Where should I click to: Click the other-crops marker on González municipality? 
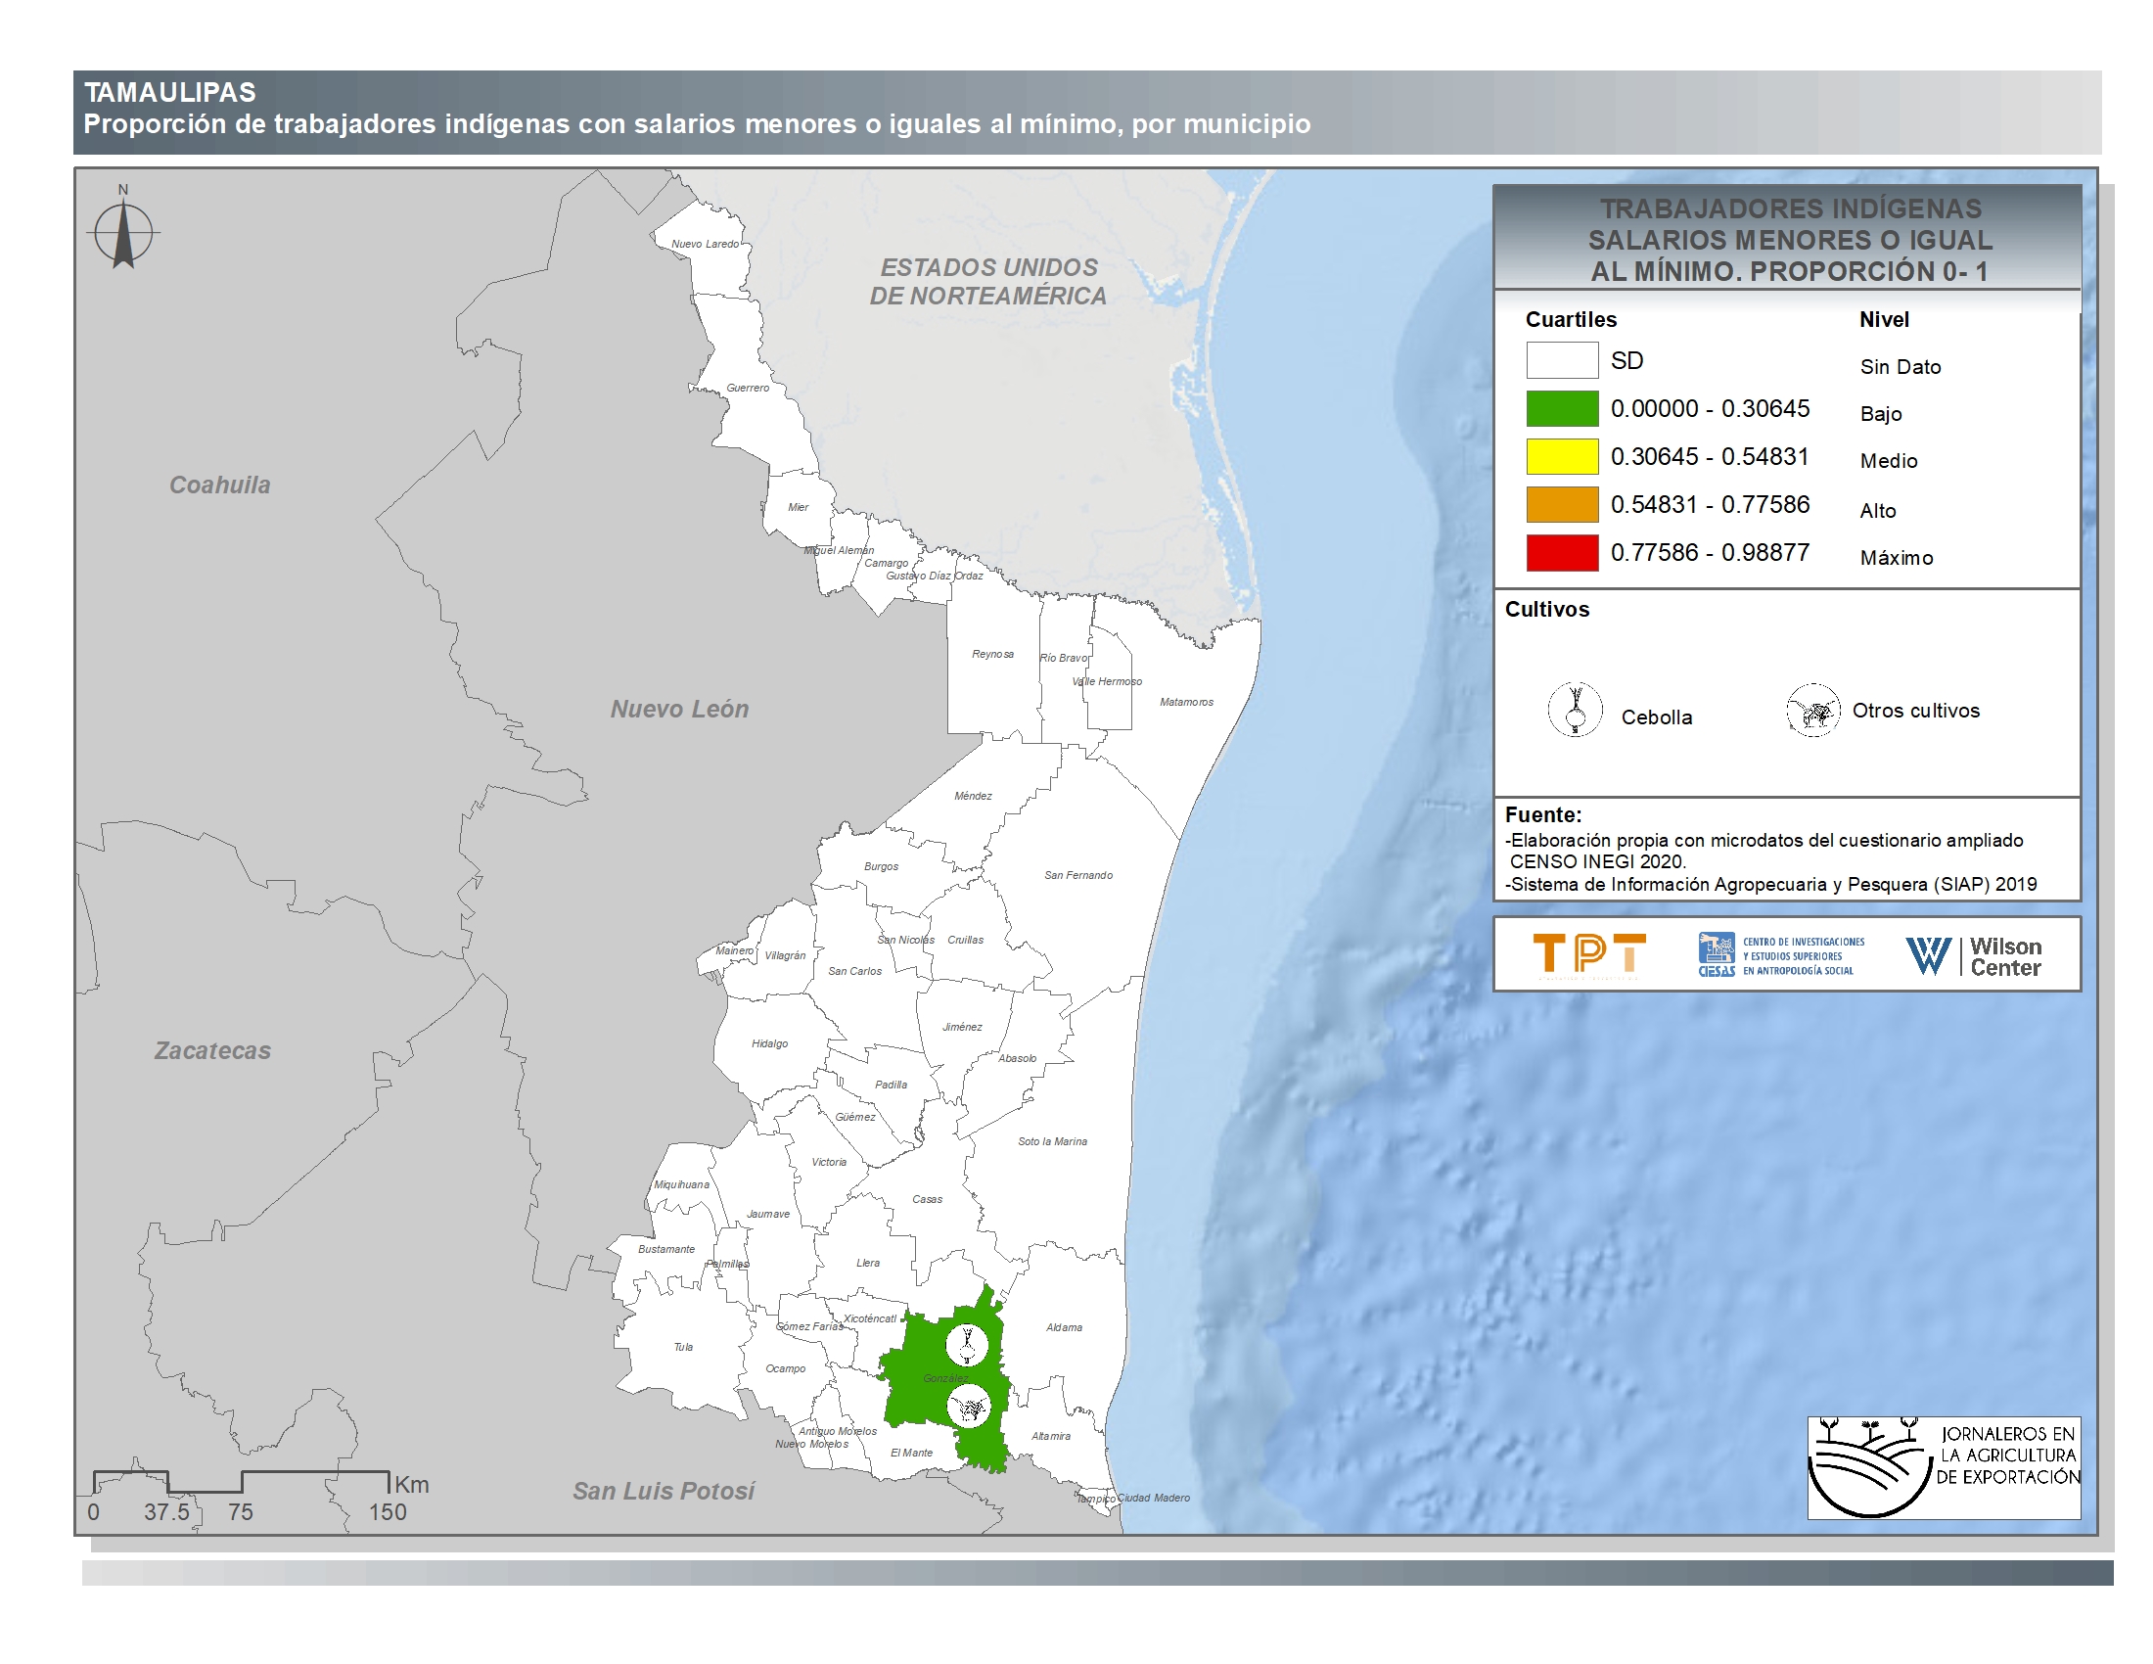969,1406
